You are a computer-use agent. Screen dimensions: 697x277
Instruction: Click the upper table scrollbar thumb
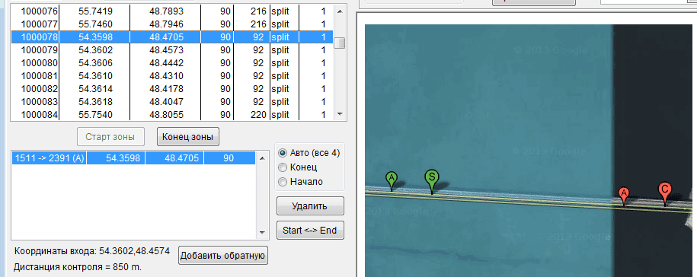click(x=340, y=43)
